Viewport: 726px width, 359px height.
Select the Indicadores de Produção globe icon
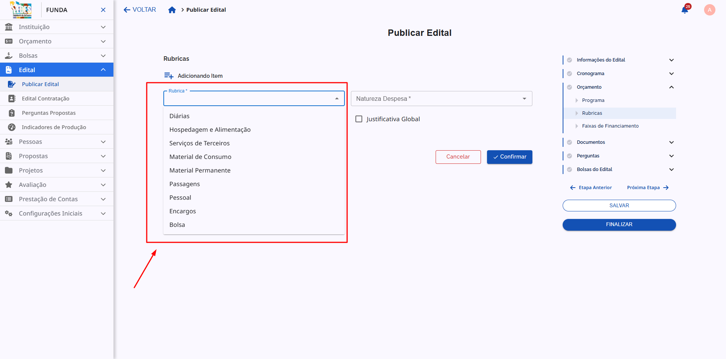click(x=11, y=127)
